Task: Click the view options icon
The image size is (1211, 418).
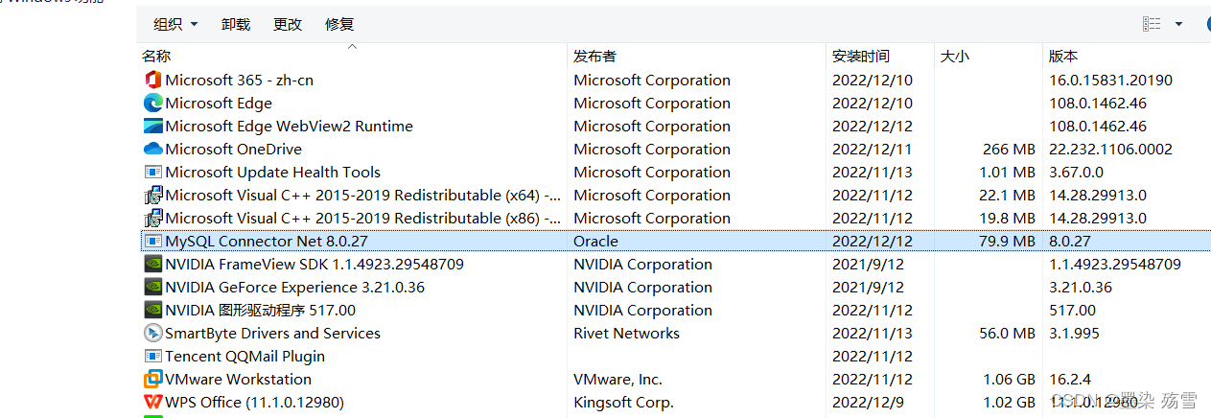Action: point(1152,24)
